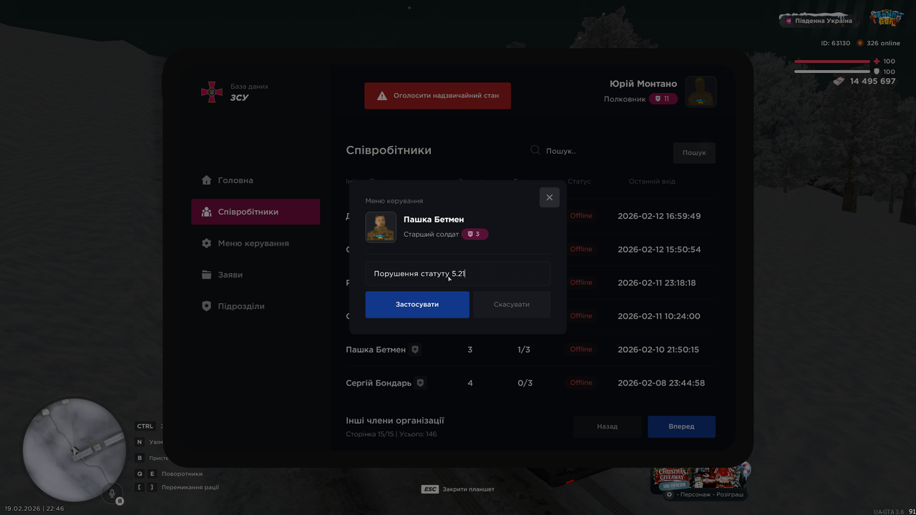Select the Пашка Бетмен employee row
The width and height of the screenshot is (916, 515).
pos(530,350)
